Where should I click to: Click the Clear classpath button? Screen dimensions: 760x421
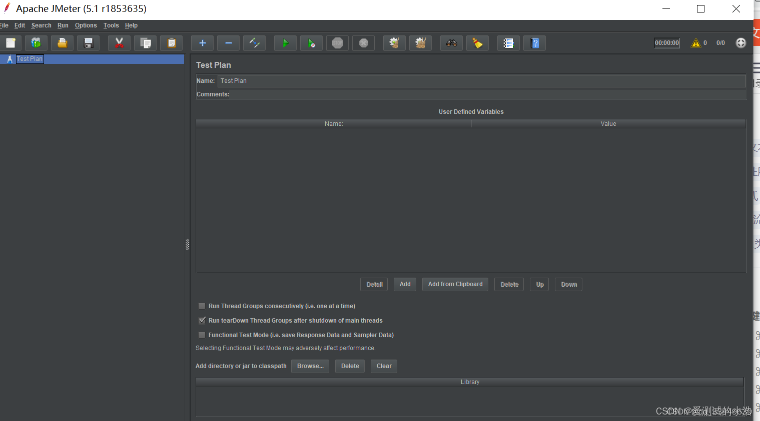(x=384, y=366)
